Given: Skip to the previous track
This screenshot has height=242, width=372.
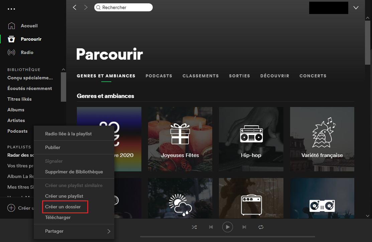Looking at the screenshot, I should tap(211, 227).
